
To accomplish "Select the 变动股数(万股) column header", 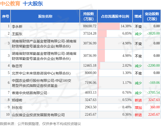I will (152, 16).
